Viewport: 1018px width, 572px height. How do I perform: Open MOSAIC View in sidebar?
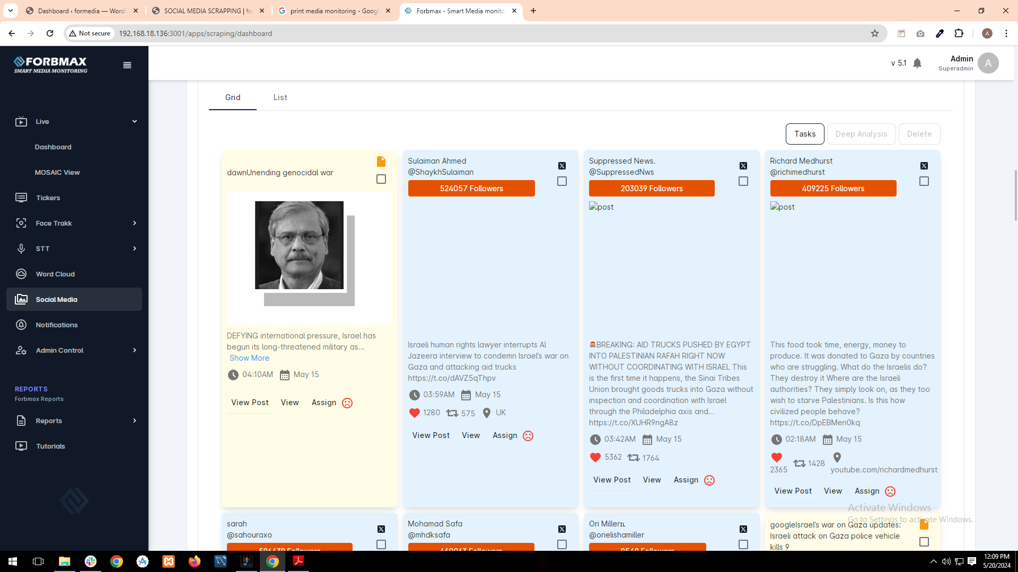[57, 172]
